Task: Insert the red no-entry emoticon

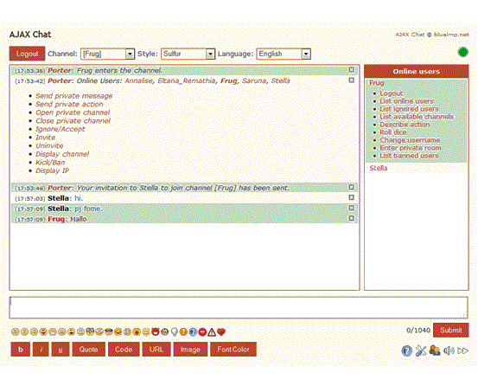Action: click(x=202, y=331)
